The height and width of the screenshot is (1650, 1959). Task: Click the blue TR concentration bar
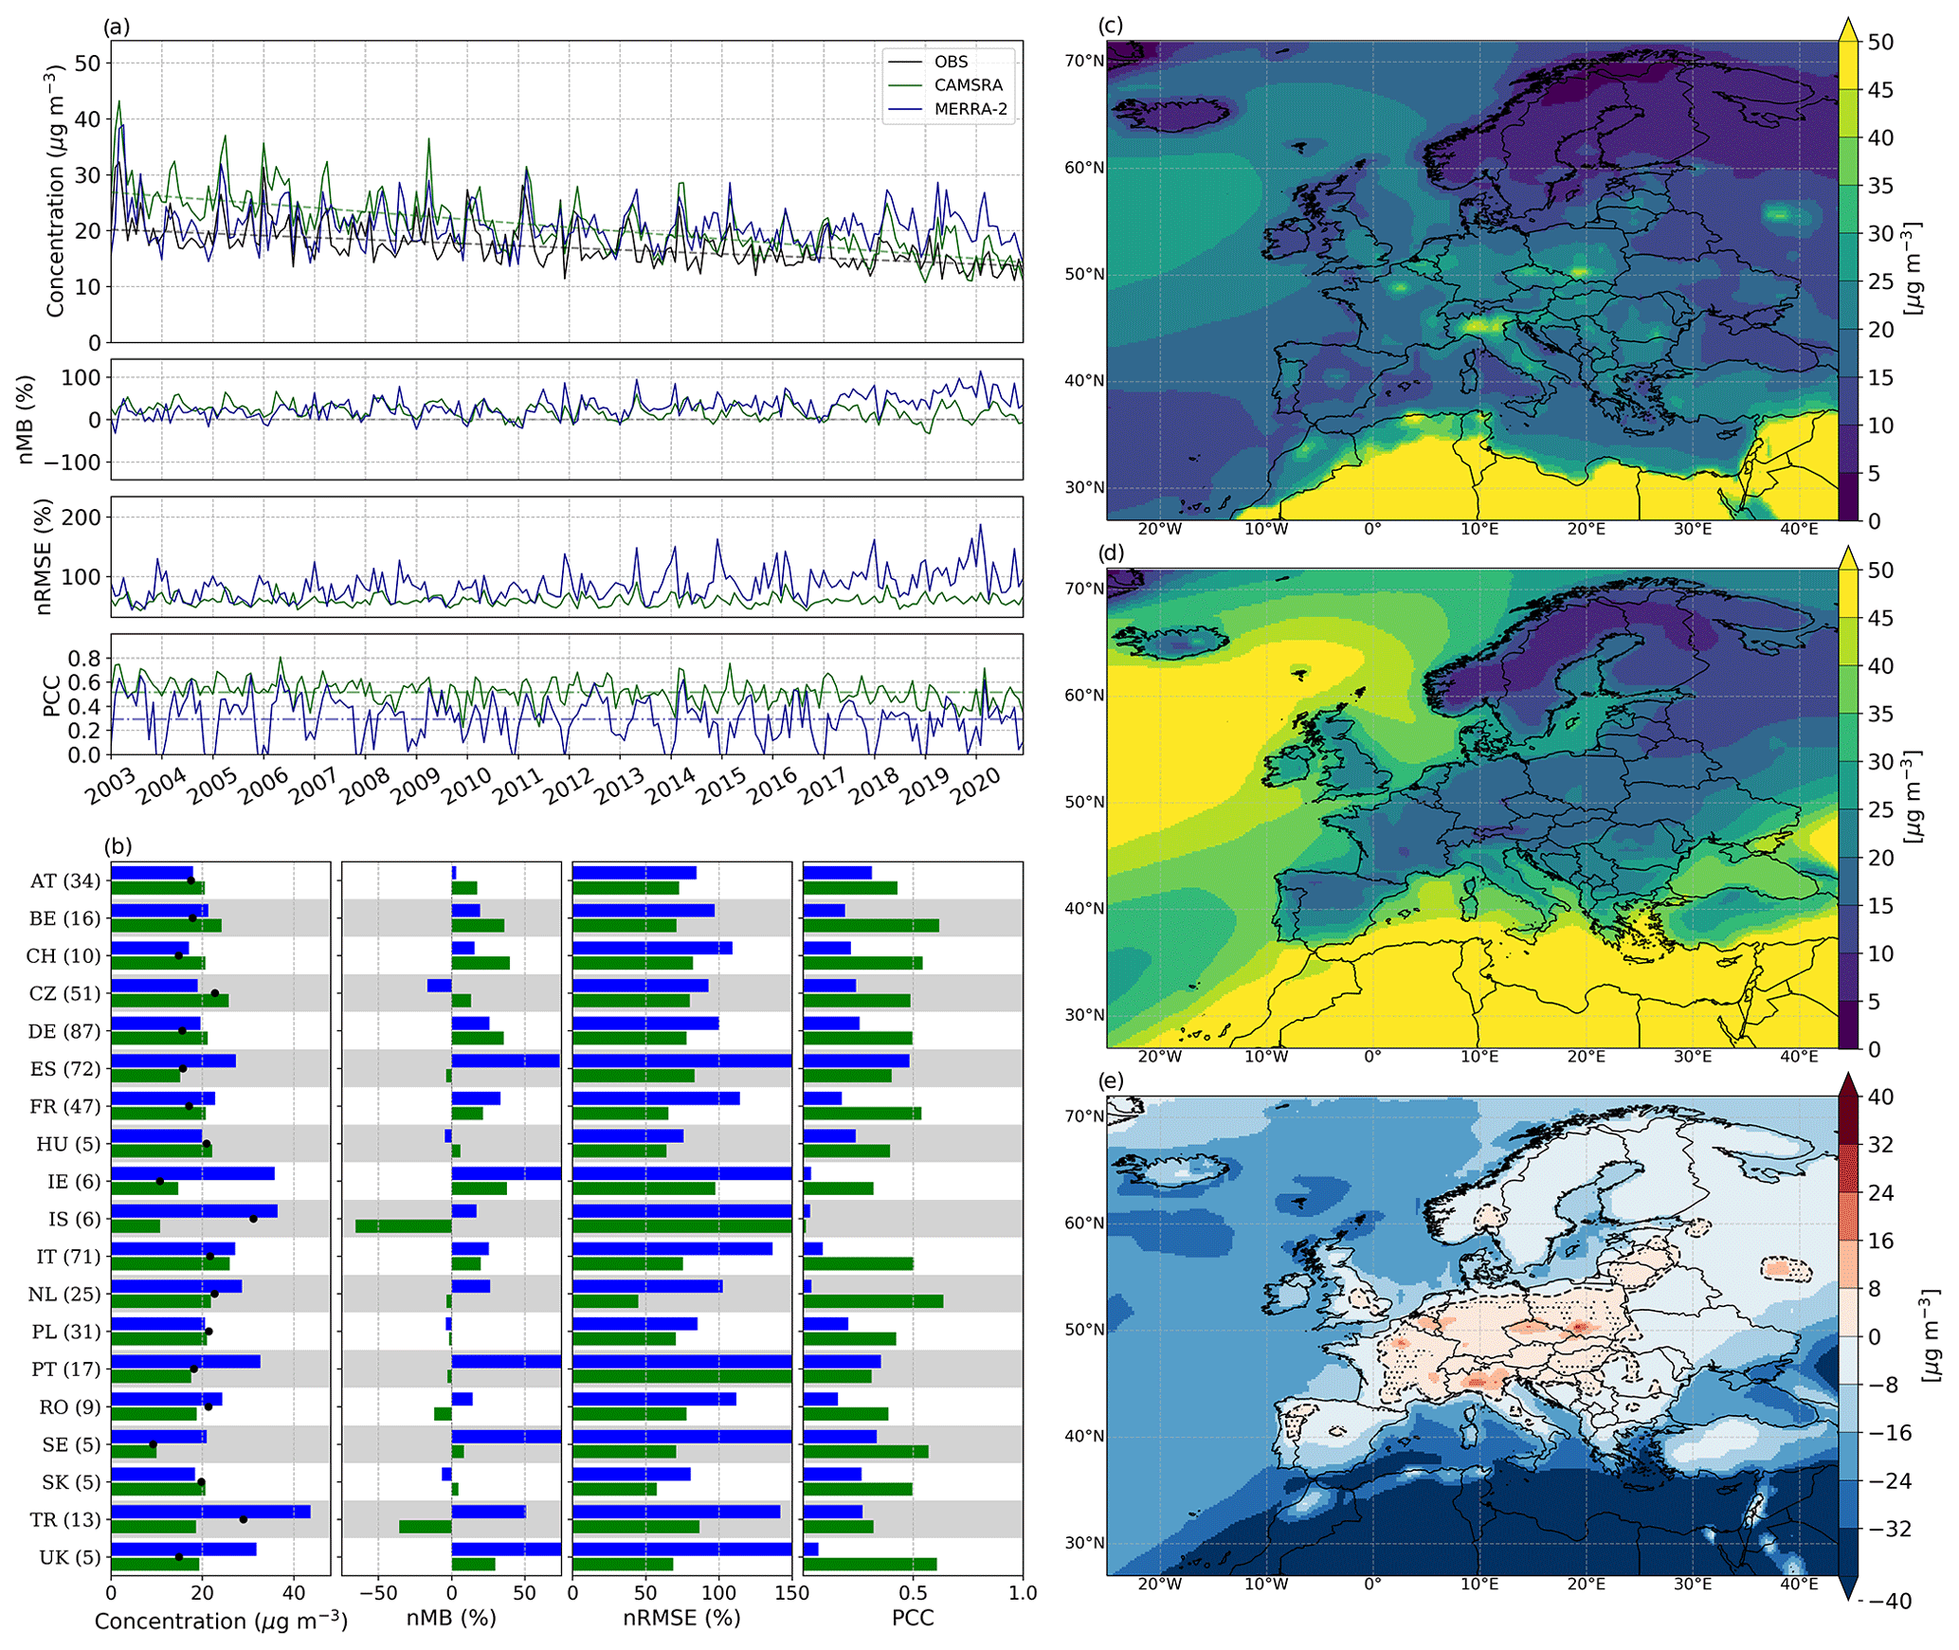[x=210, y=1513]
